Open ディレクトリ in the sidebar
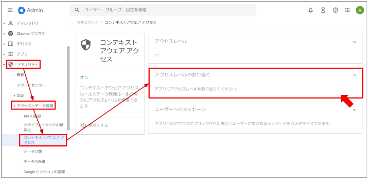The image size is (368, 179). tap(28, 23)
